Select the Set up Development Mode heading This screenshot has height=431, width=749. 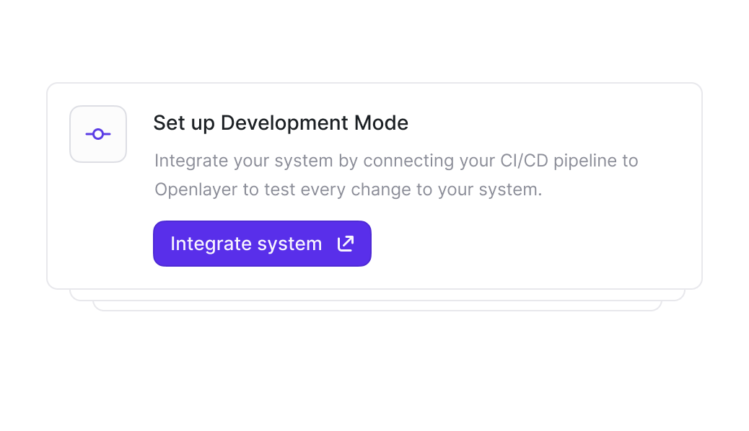pyautogui.click(x=281, y=123)
